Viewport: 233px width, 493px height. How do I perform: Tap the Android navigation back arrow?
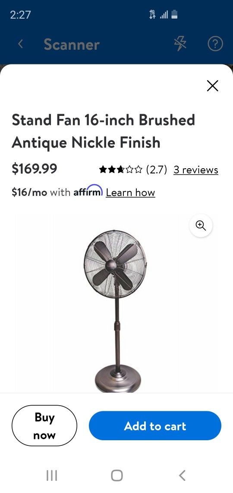pyautogui.click(x=182, y=475)
